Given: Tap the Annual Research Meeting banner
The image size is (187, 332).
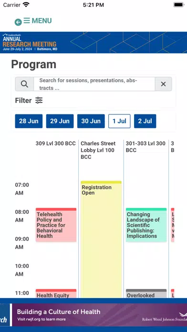Looking at the screenshot, I should pos(93,42).
